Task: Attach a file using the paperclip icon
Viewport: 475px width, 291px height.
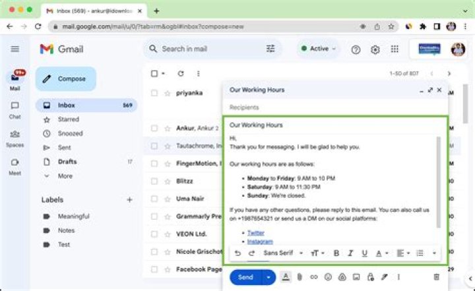Action: coord(299,277)
